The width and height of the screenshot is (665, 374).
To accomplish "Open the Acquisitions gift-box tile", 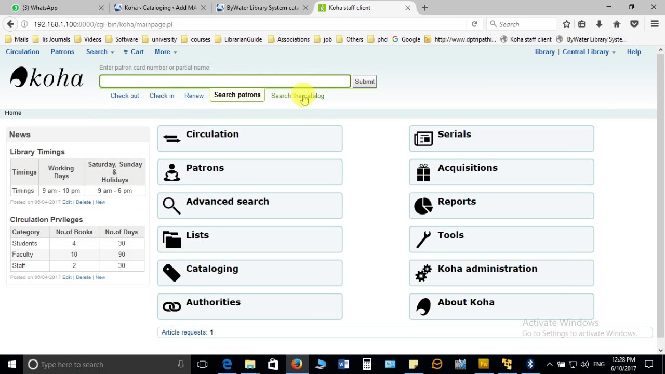I will (501, 172).
